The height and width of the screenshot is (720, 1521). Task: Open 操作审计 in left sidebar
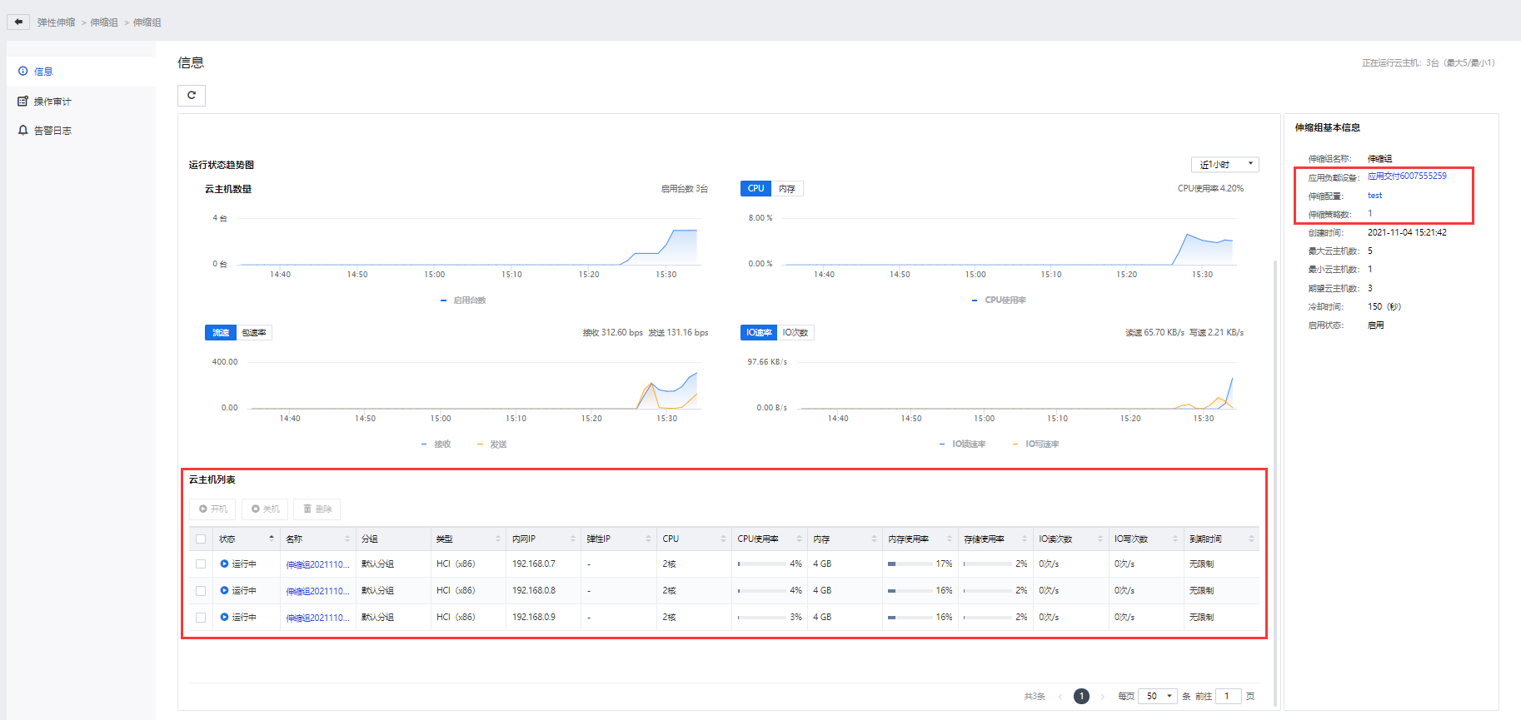(81, 102)
